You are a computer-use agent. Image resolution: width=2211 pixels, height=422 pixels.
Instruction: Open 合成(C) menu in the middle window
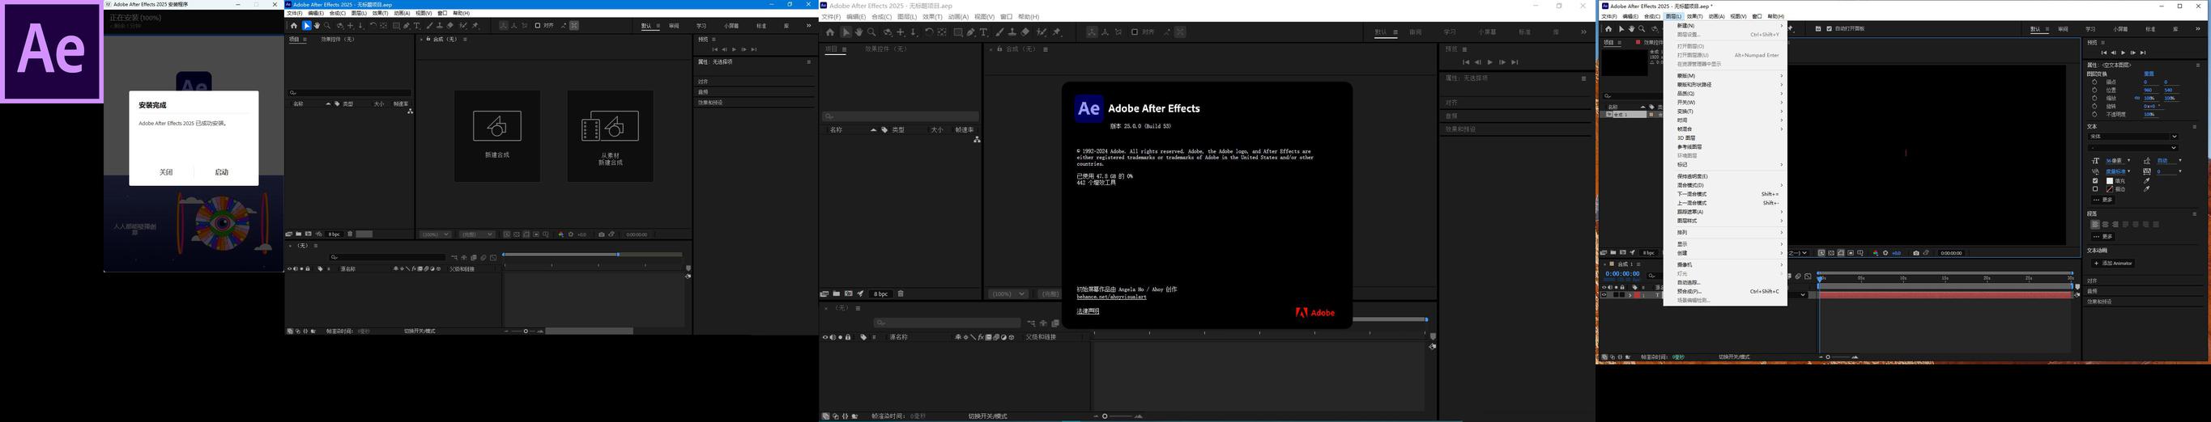pos(881,16)
